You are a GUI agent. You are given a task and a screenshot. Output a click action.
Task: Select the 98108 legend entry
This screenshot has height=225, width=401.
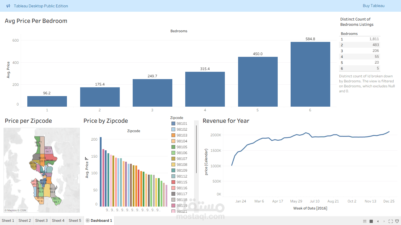click(179, 165)
